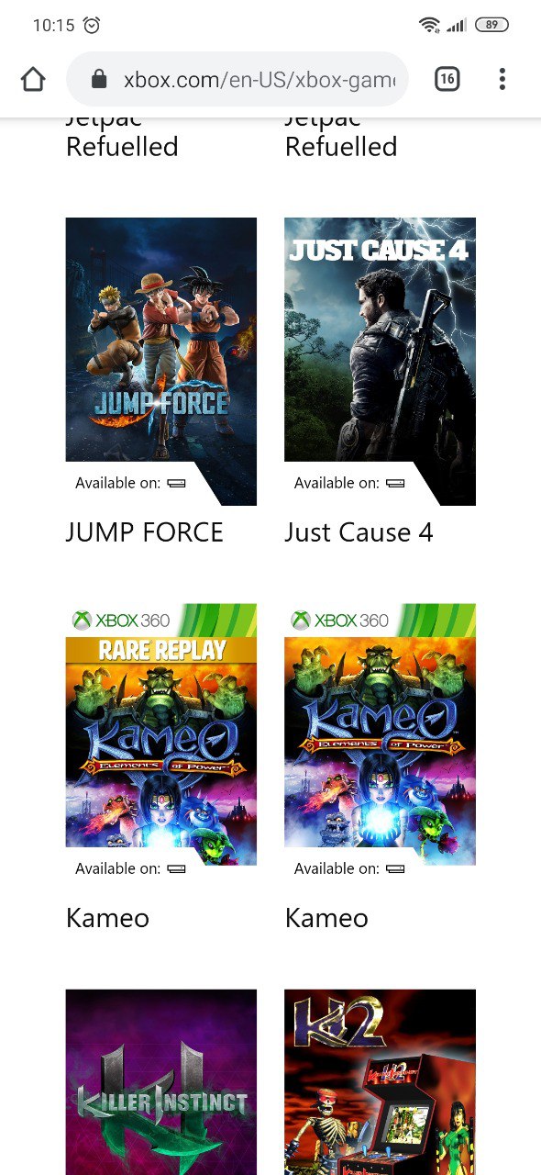Select the left Jetpac Refuelled title
Image resolution: width=541 pixels, height=1175 pixels.
pyautogui.click(x=122, y=137)
